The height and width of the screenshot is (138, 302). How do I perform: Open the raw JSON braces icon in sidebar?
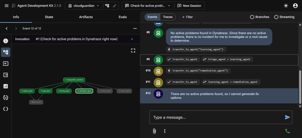coord(6,109)
